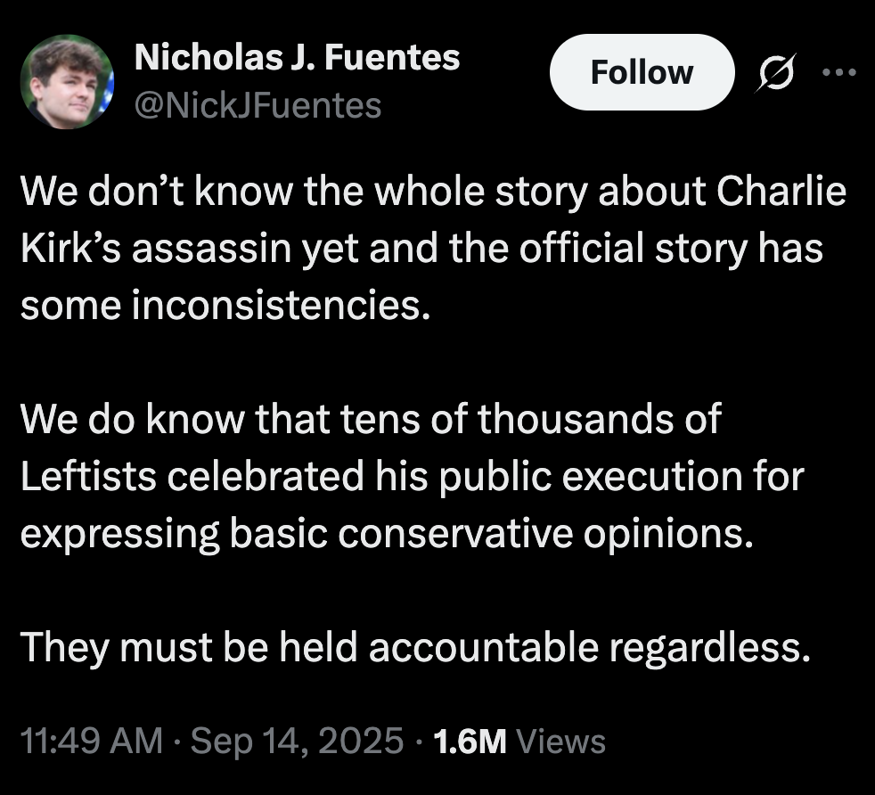Open the three-dot more options menu
This screenshot has height=795, width=875.
(838, 73)
